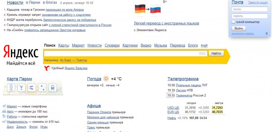Click the Yandex Browser red Y icon
This screenshot has width=272, height=132.
coord(47,68)
